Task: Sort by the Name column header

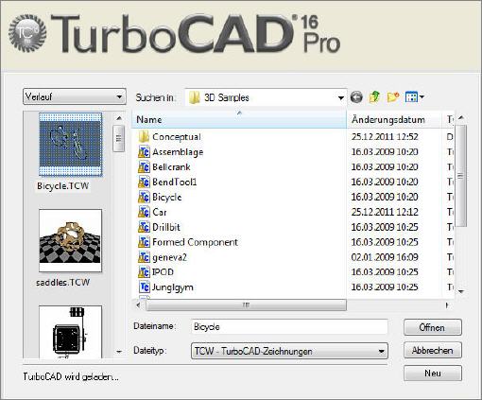Action: 239,120
